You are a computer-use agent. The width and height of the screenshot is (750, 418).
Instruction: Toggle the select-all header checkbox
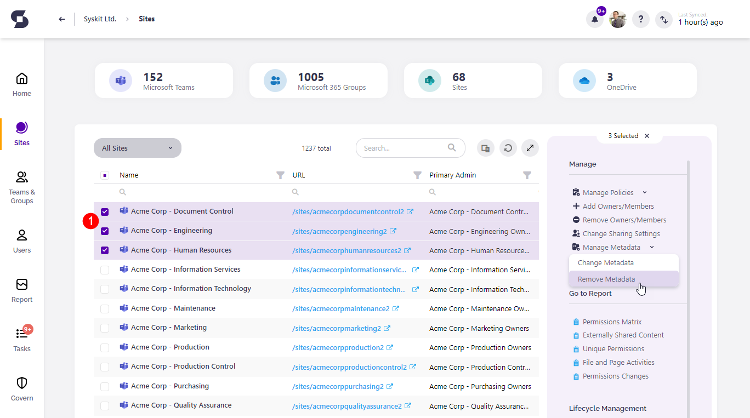click(x=105, y=175)
